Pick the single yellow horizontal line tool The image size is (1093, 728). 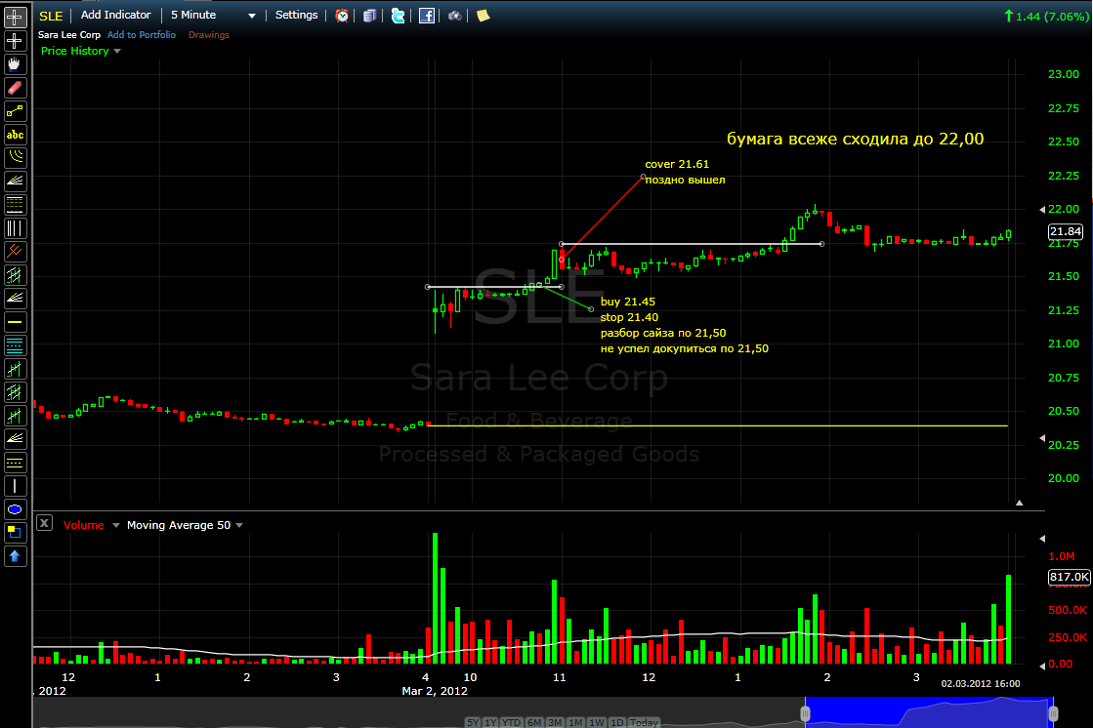click(x=15, y=322)
